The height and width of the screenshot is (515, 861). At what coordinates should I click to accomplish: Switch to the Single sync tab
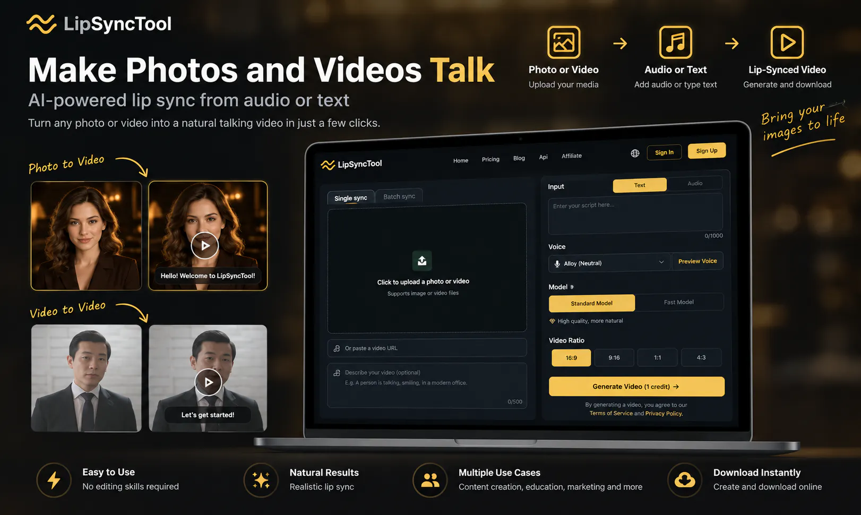click(351, 198)
